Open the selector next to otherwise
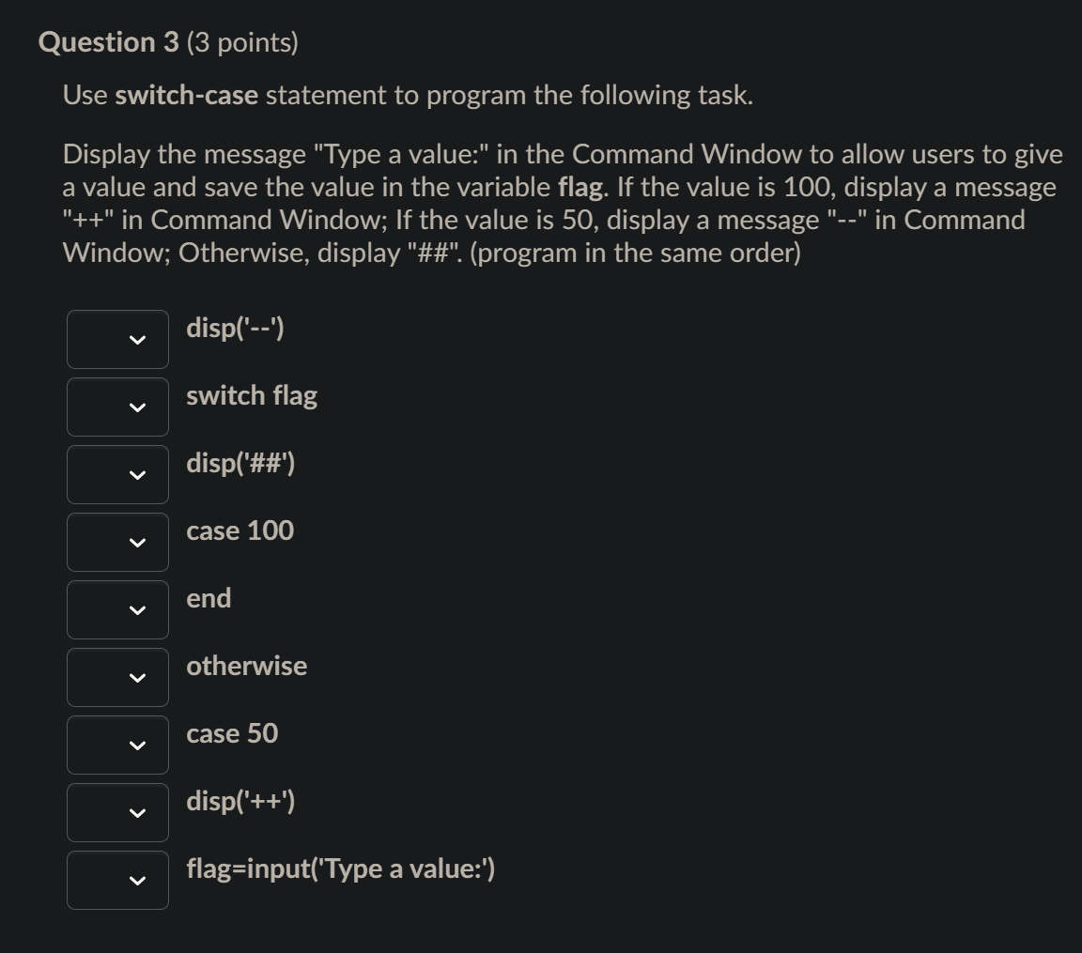The height and width of the screenshot is (953, 1082). click(x=116, y=677)
